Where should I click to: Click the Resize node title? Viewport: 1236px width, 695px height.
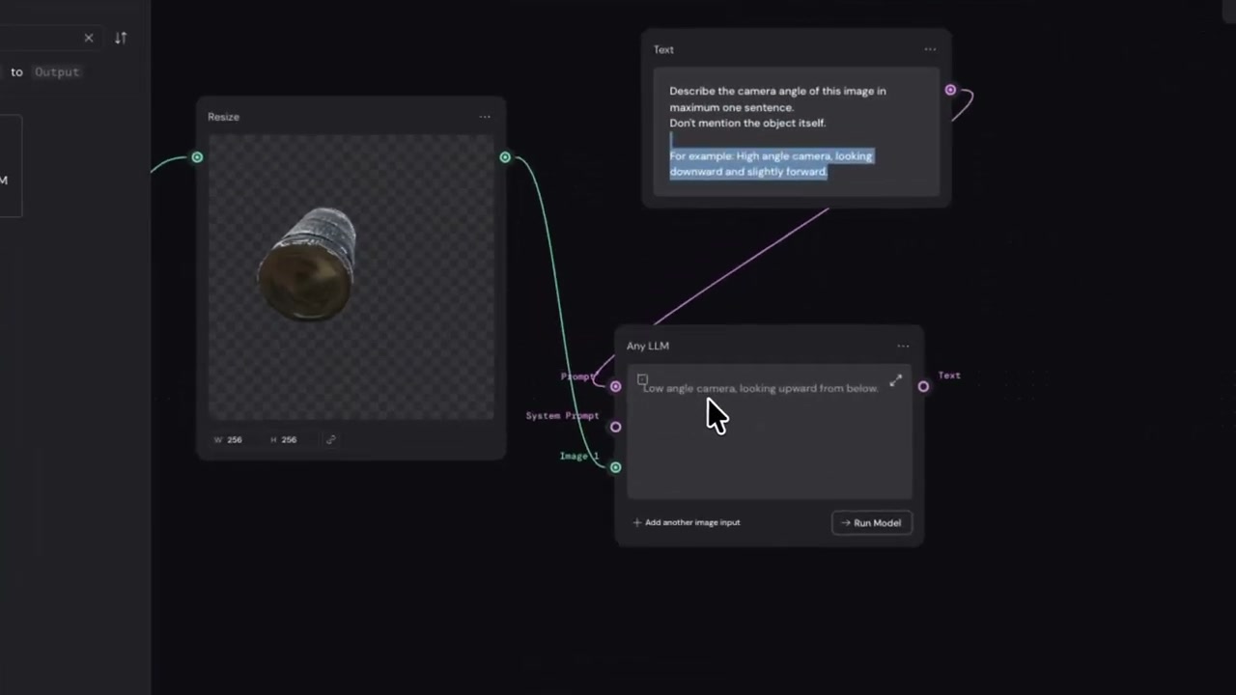pyautogui.click(x=223, y=117)
